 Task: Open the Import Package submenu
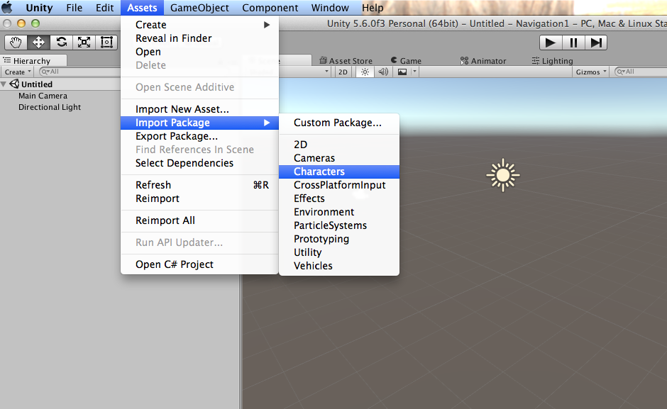[199, 123]
